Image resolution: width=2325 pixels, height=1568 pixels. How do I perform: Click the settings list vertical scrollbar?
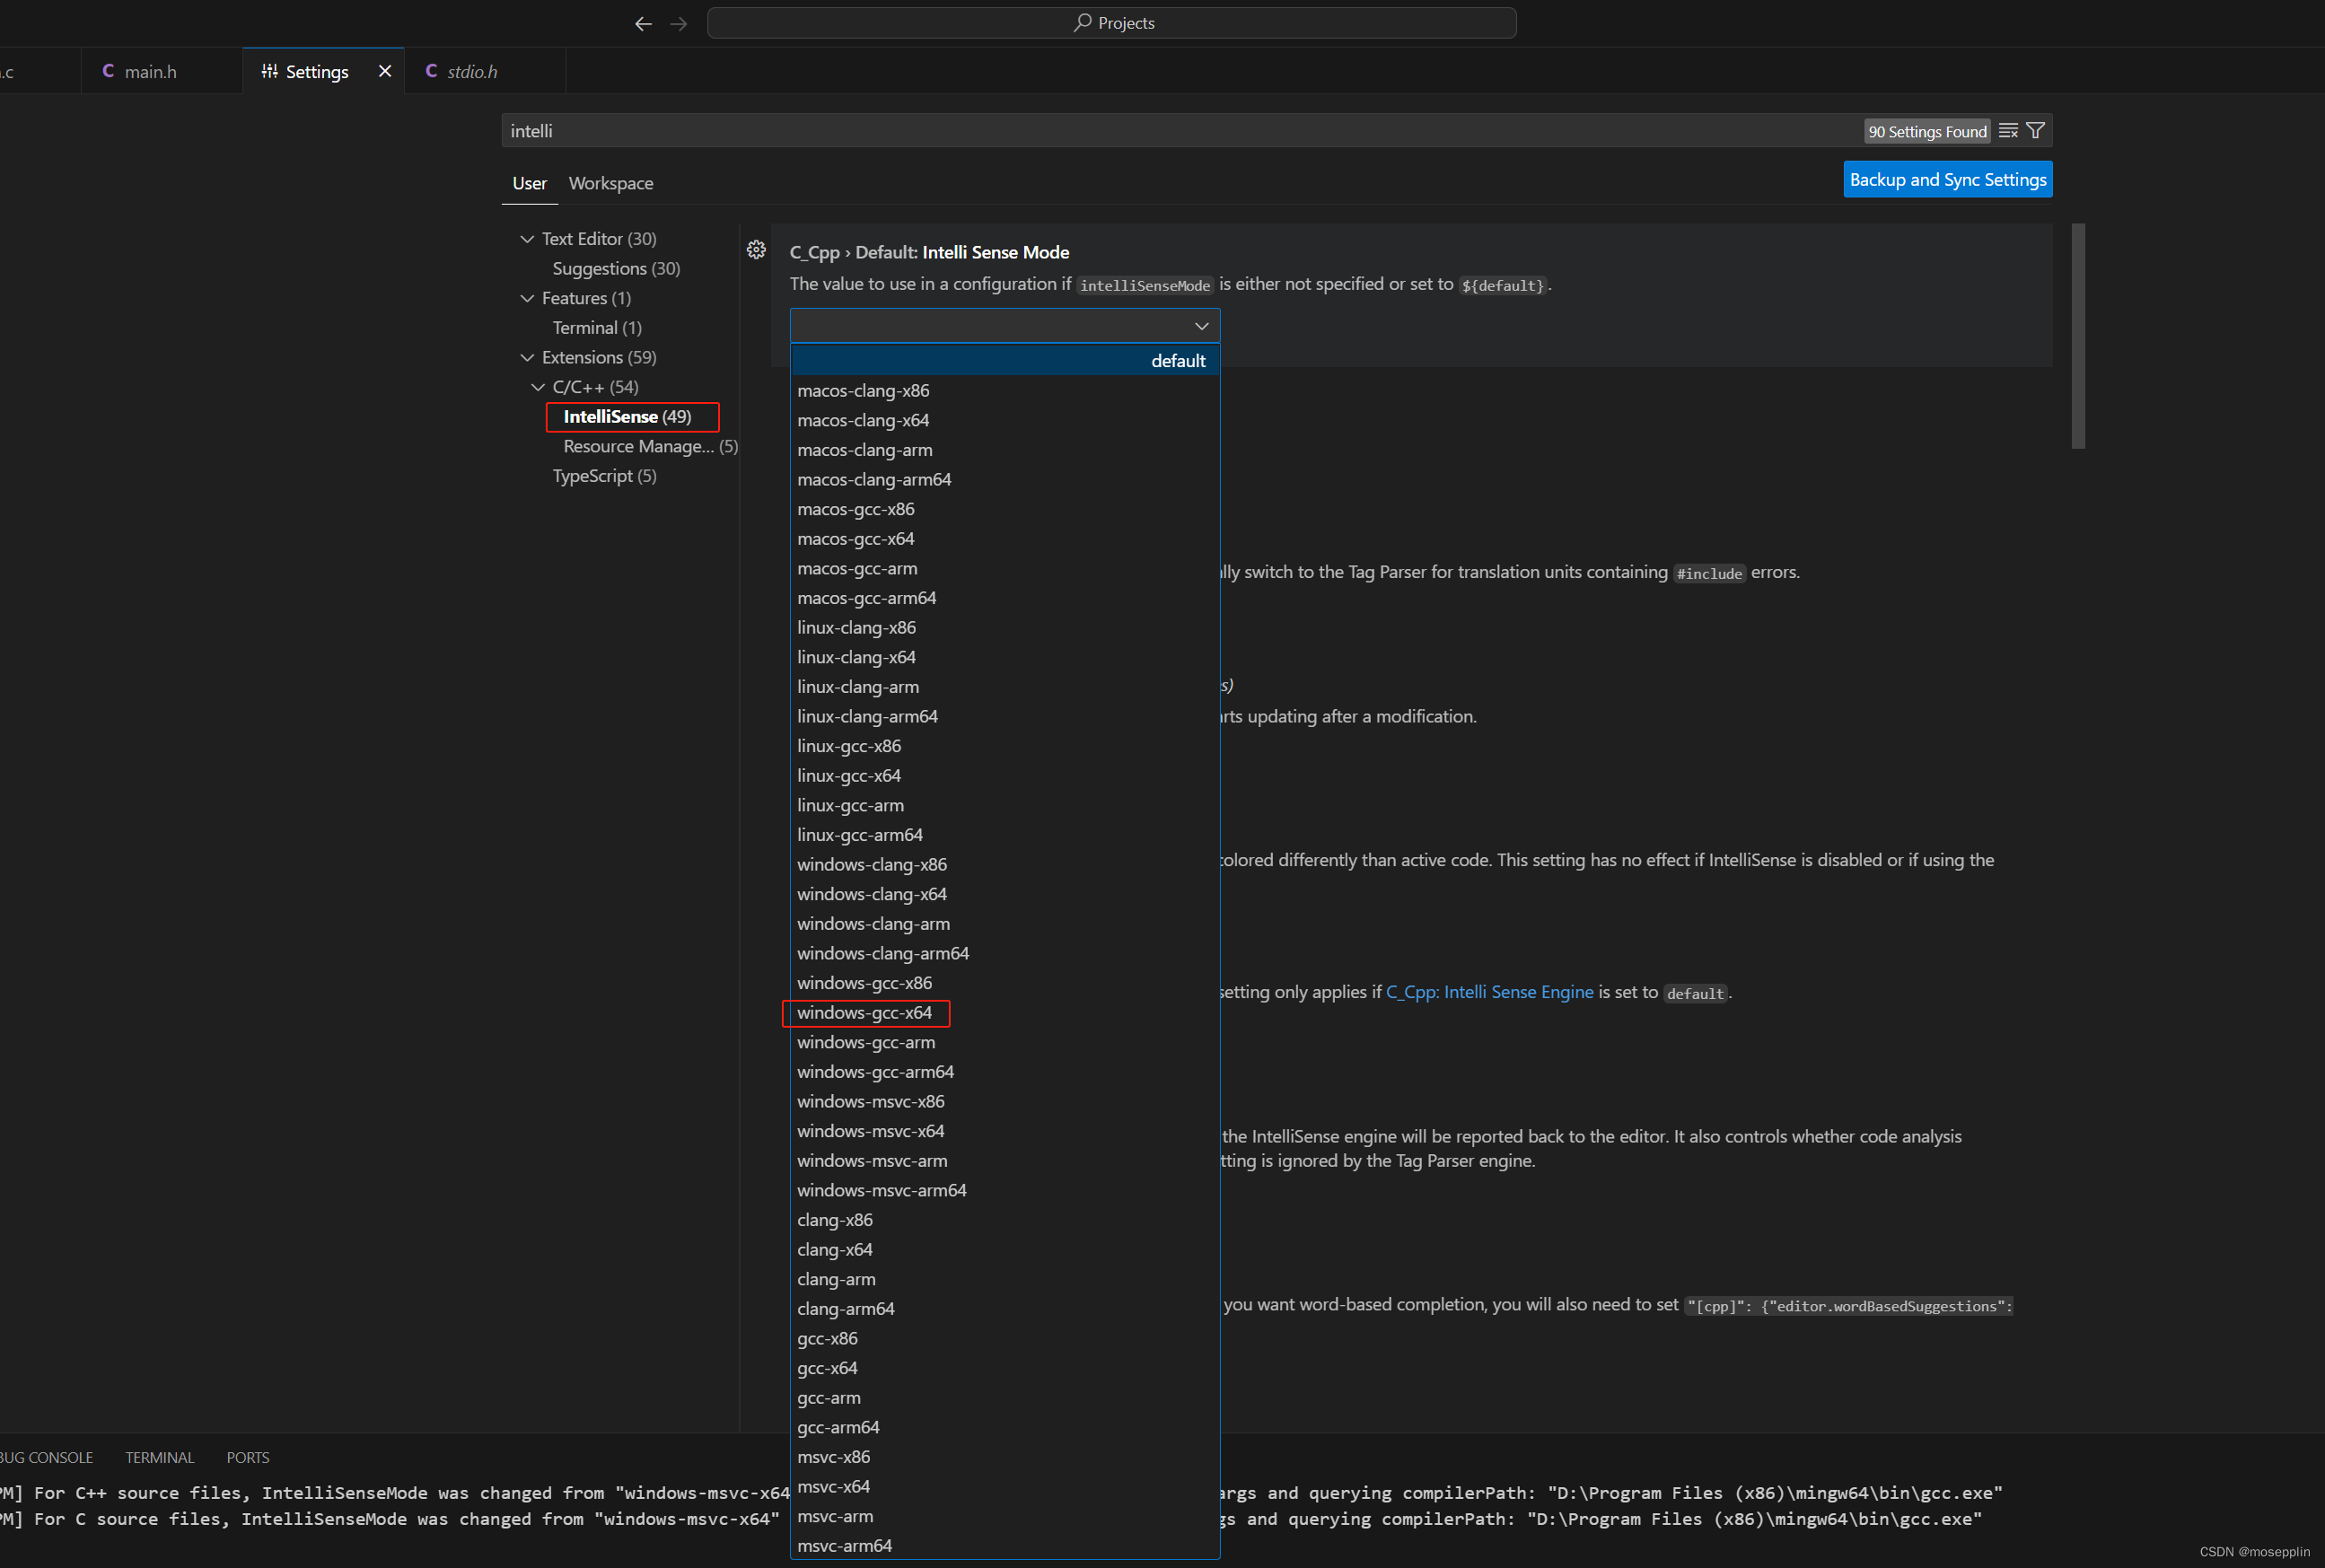(x=2078, y=336)
